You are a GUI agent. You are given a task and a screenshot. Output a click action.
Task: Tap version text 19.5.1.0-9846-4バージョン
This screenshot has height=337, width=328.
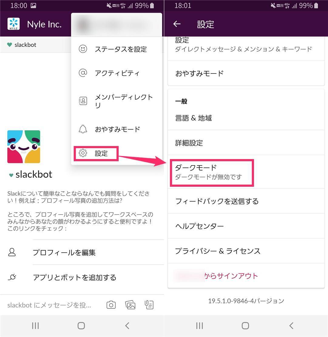[x=246, y=301]
